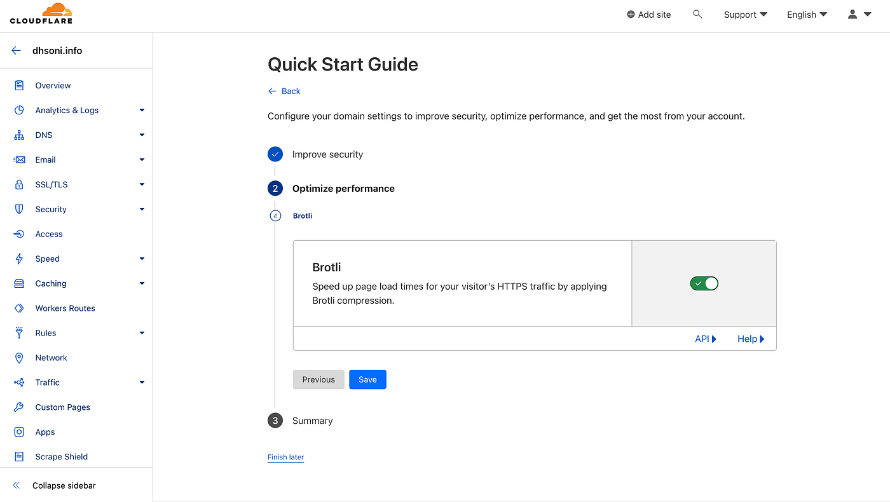This screenshot has height=502, width=890.
Task: Click Collapse sidebar text
Action: [64, 485]
